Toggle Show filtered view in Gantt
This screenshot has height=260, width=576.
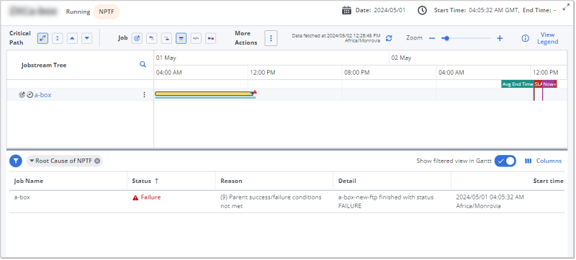(505, 161)
